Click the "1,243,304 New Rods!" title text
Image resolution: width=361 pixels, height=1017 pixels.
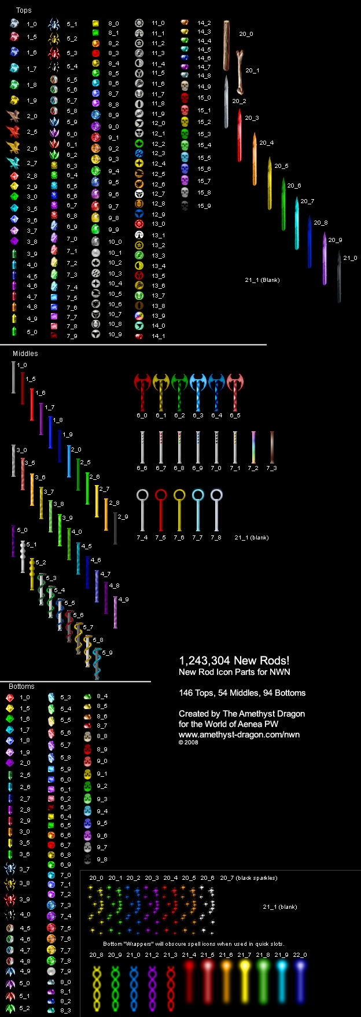point(234,660)
